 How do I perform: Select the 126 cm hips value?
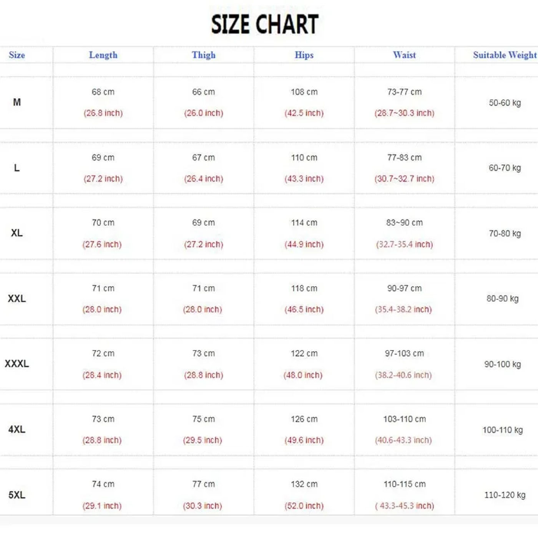304,419
